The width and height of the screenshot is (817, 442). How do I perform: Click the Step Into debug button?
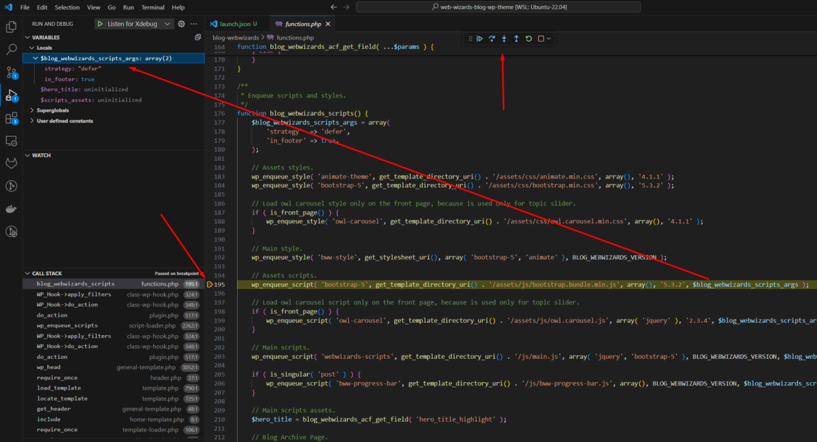pyautogui.click(x=504, y=39)
